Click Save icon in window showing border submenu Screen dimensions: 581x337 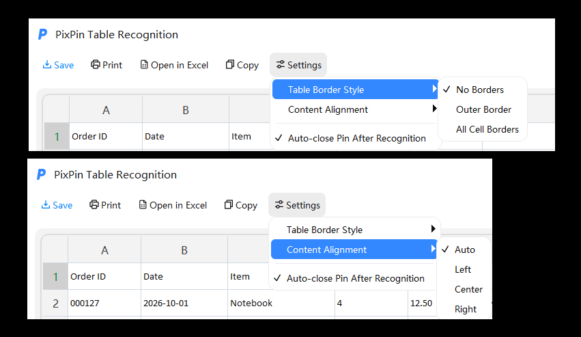pos(46,64)
